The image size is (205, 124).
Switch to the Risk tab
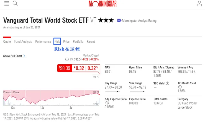click(x=57, y=42)
